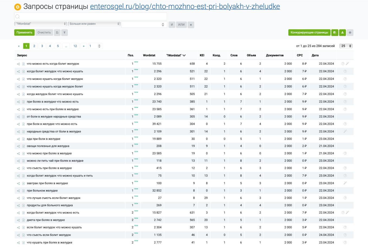Click the funnel filter icon button
The height and width of the screenshot is (251, 368).
64,32
